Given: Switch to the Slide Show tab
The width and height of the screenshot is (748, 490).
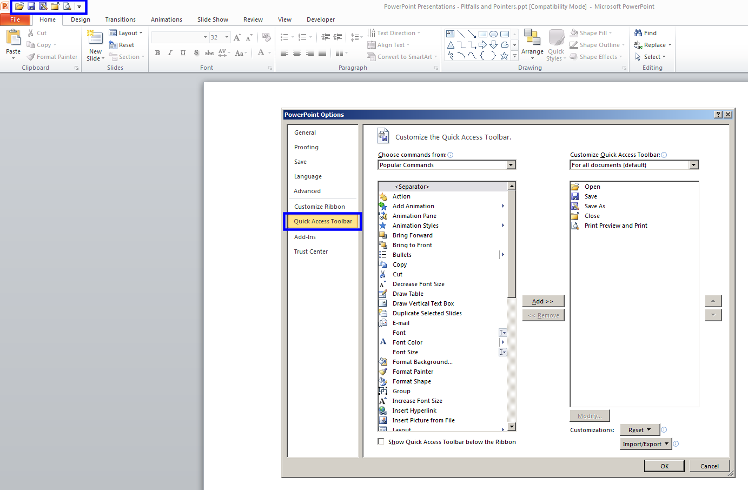Looking at the screenshot, I should point(213,19).
